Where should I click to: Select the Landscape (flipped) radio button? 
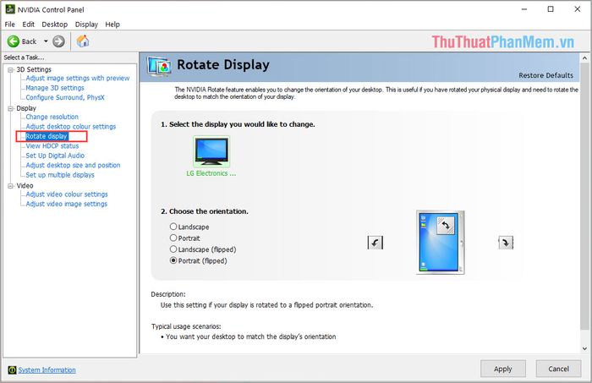pos(173,249)
